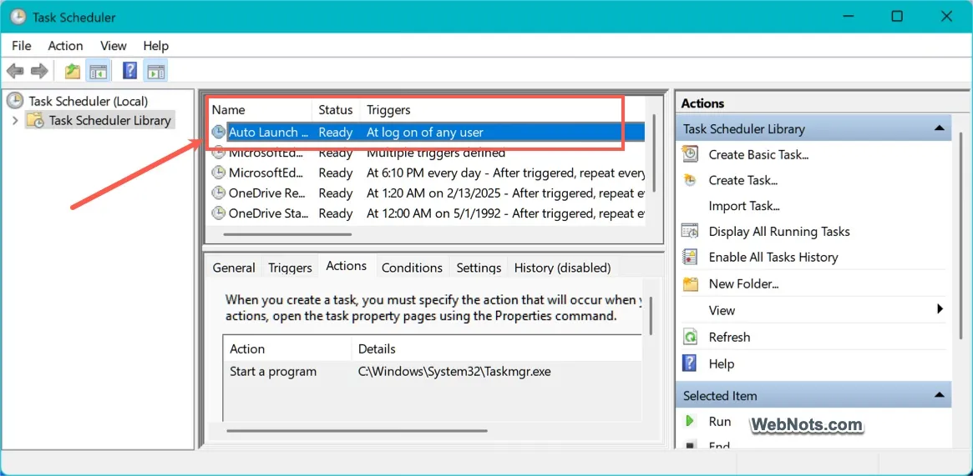
Task: Click the task list horizontal scrollbar
Action: click(288, 234)
